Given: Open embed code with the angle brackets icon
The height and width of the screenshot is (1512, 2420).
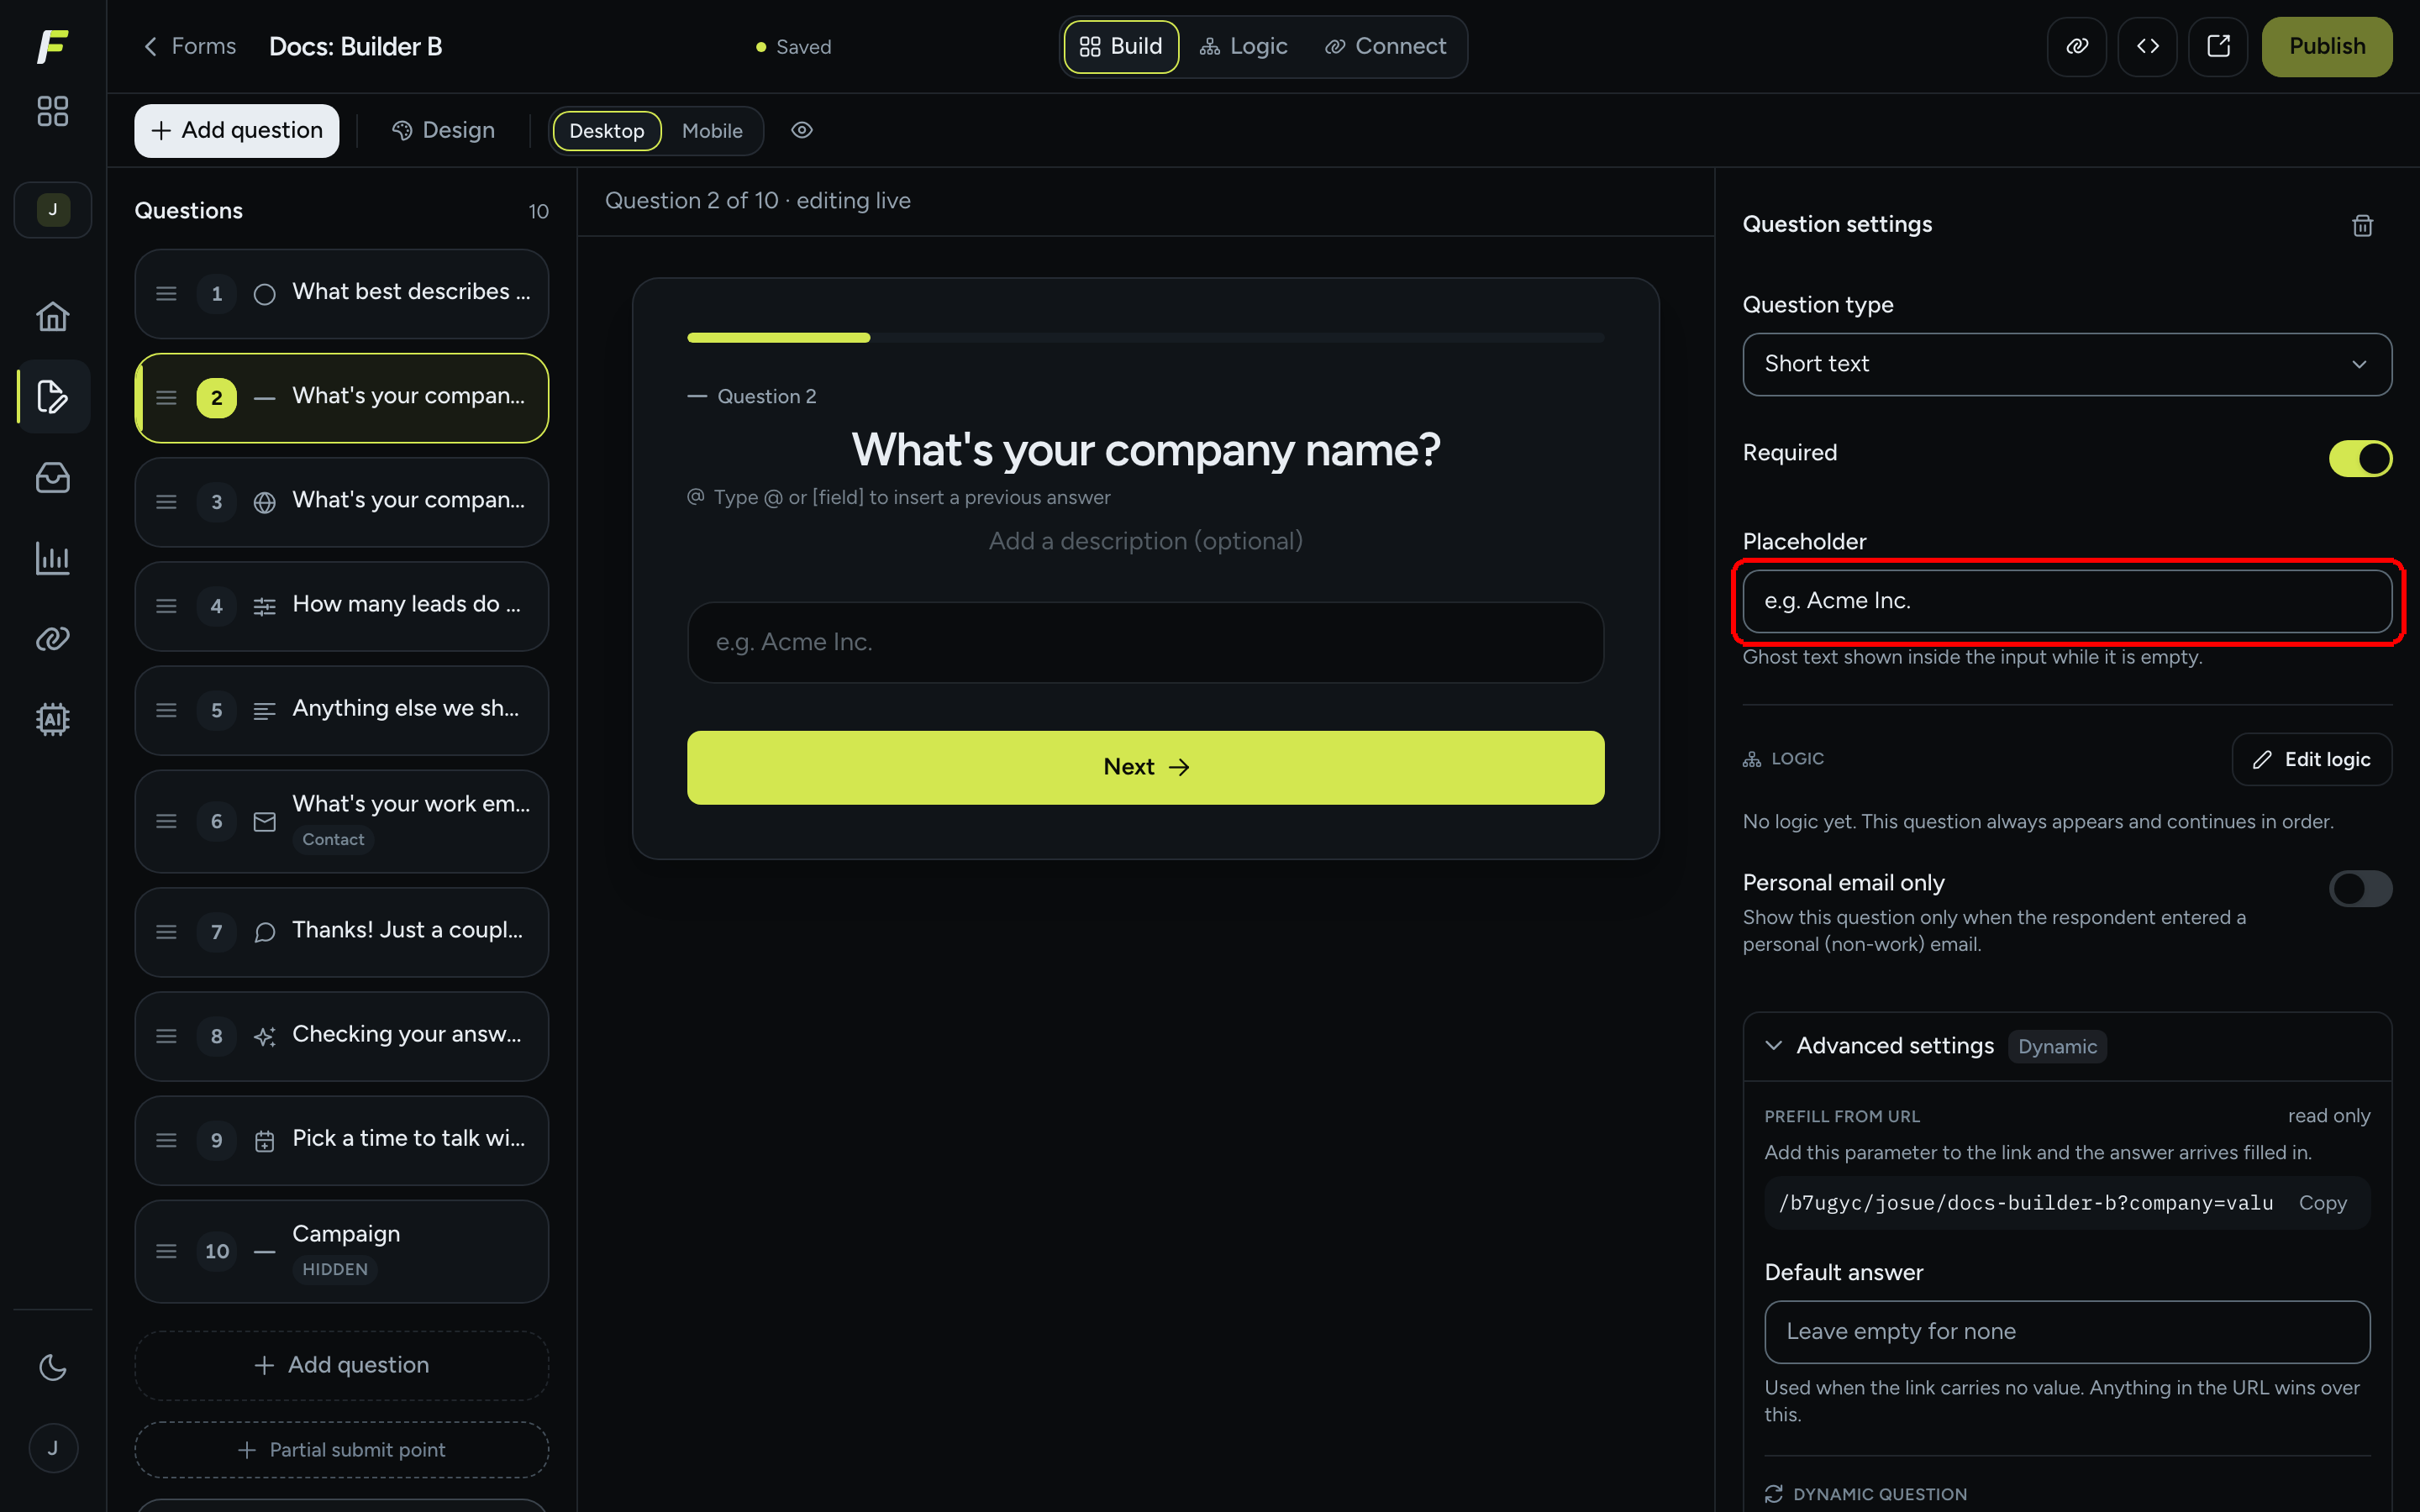Looking at the screenshot, I should coord(2147,46).
